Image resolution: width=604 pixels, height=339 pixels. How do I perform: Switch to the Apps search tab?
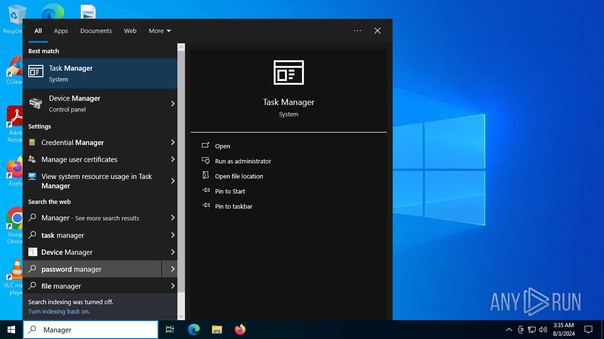click(61, 31)
